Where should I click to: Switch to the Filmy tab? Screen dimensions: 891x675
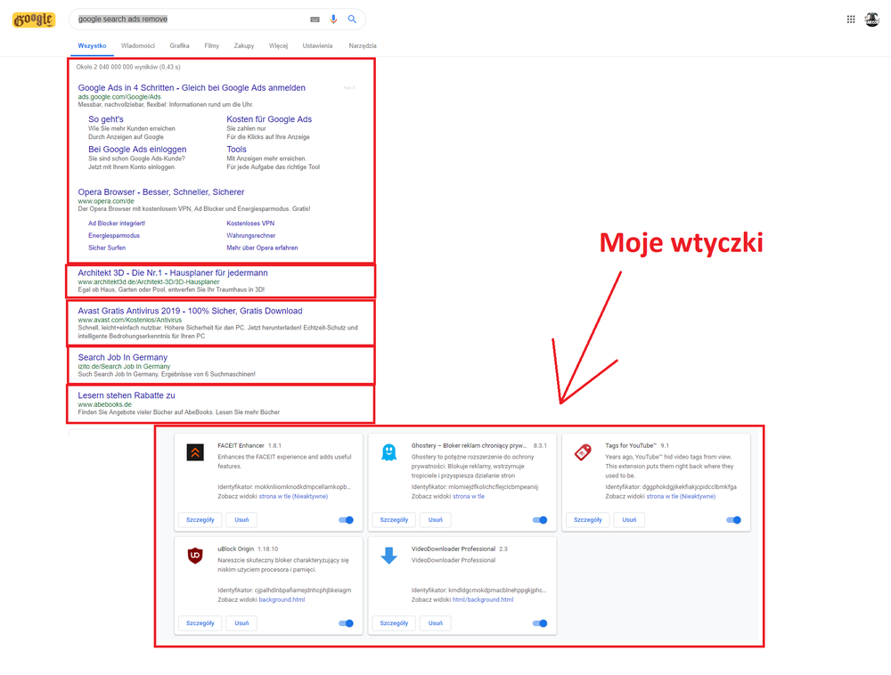point(212,46)
